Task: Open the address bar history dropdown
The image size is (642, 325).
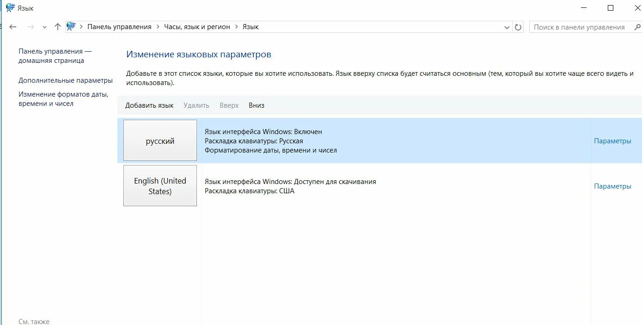Action: (x=507, y=26)
